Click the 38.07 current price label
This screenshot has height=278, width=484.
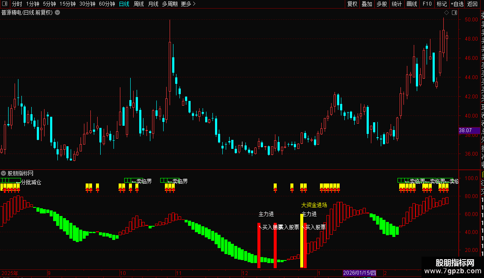(469, 130)
